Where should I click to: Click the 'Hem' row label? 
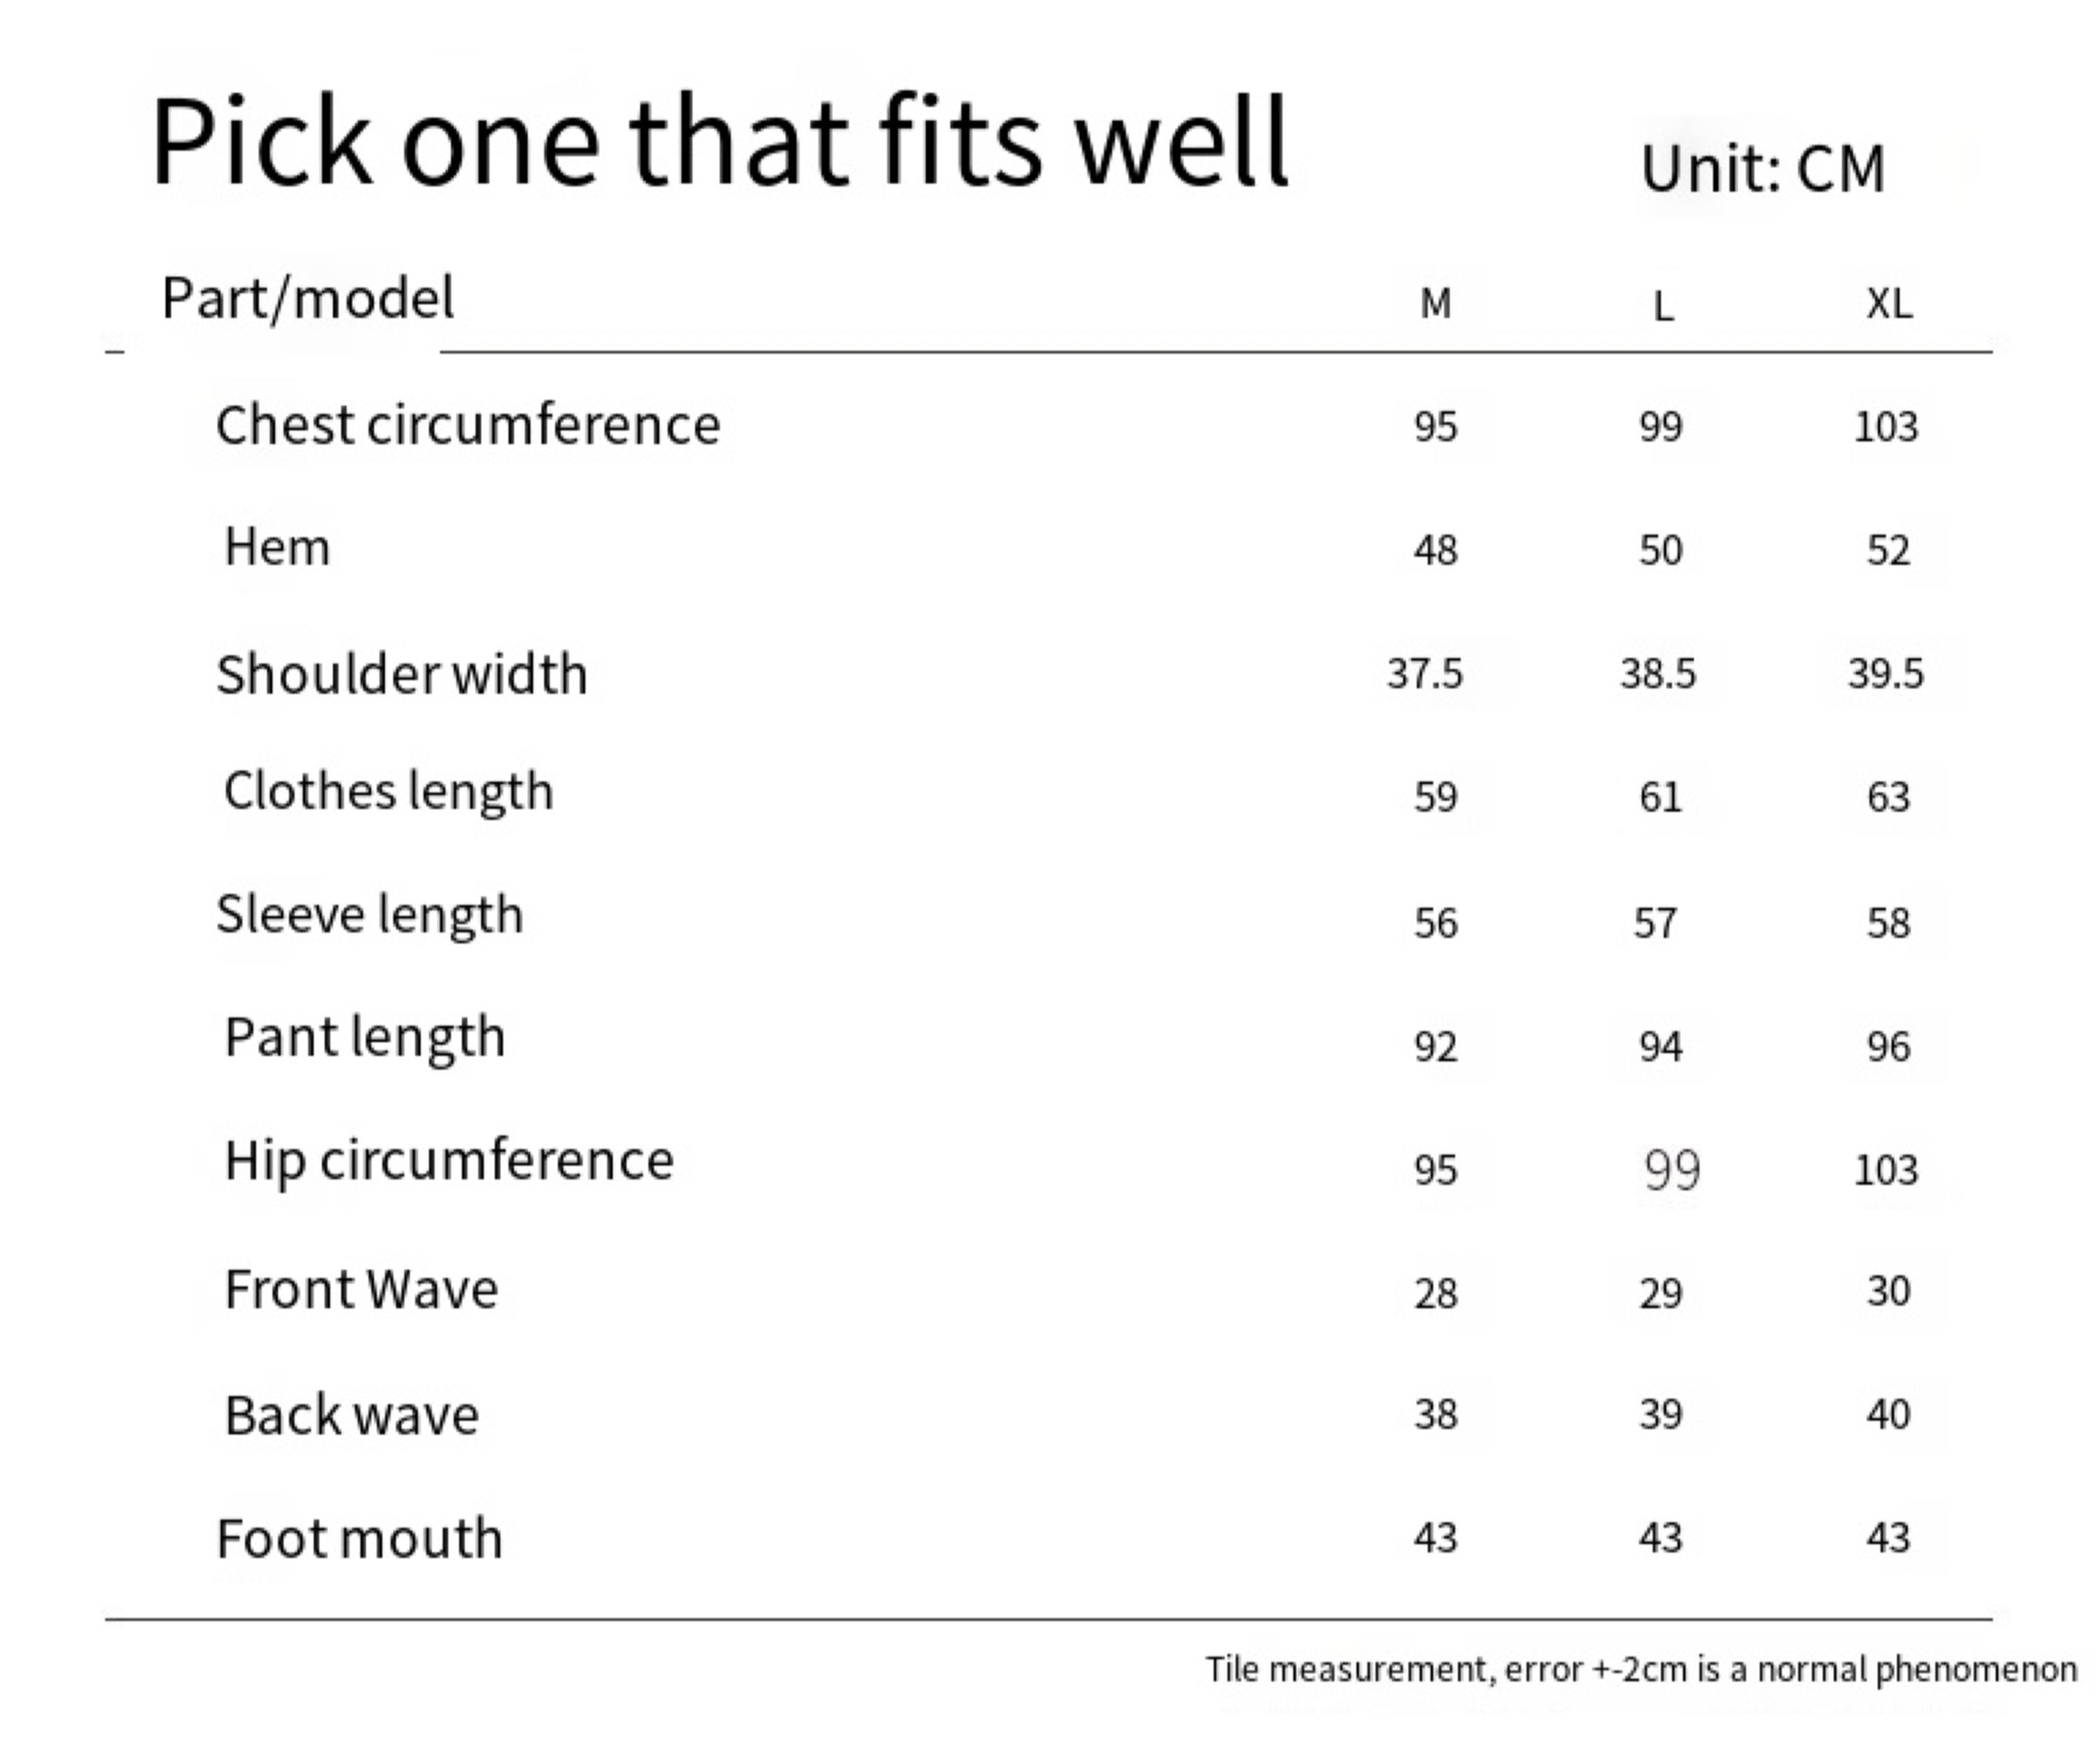pos(277,547)
